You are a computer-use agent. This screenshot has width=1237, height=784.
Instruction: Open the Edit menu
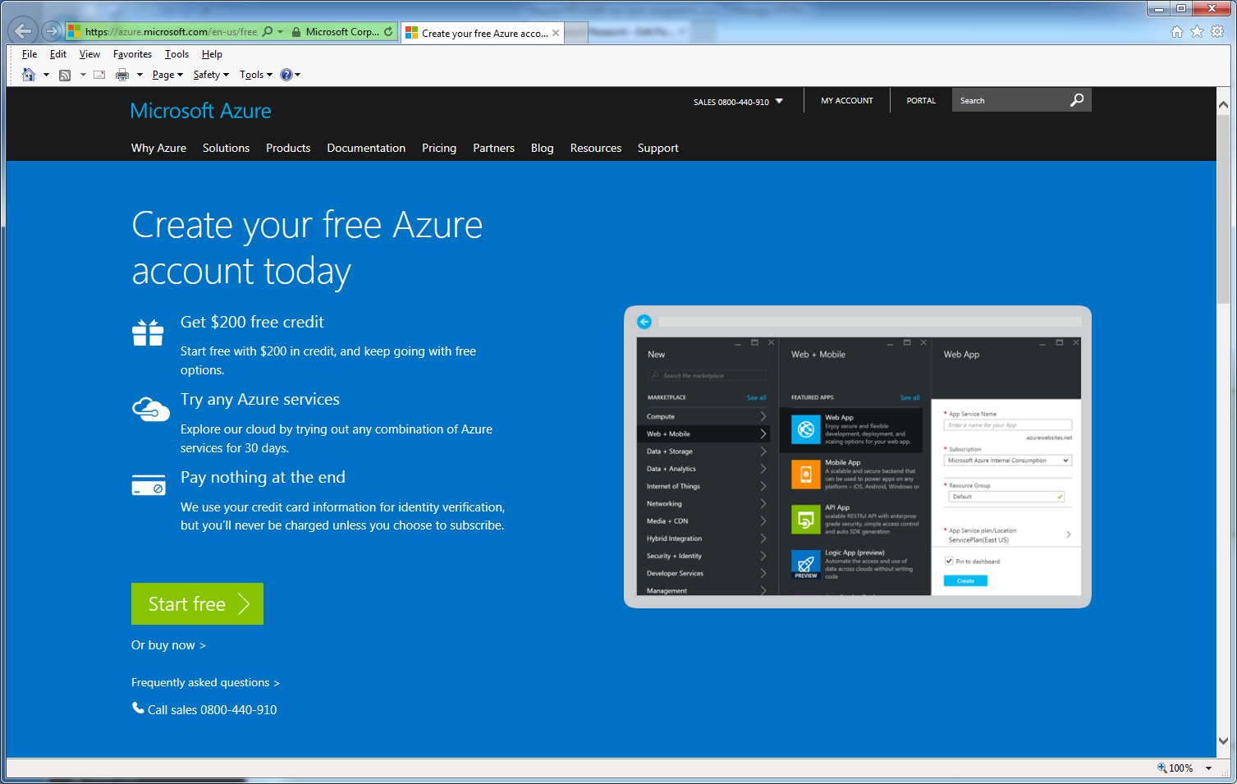pyautogui.click(x=58, y=54)
